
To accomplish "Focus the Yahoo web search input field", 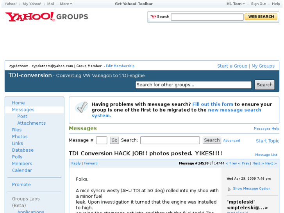I will click(x=207, y=17).
